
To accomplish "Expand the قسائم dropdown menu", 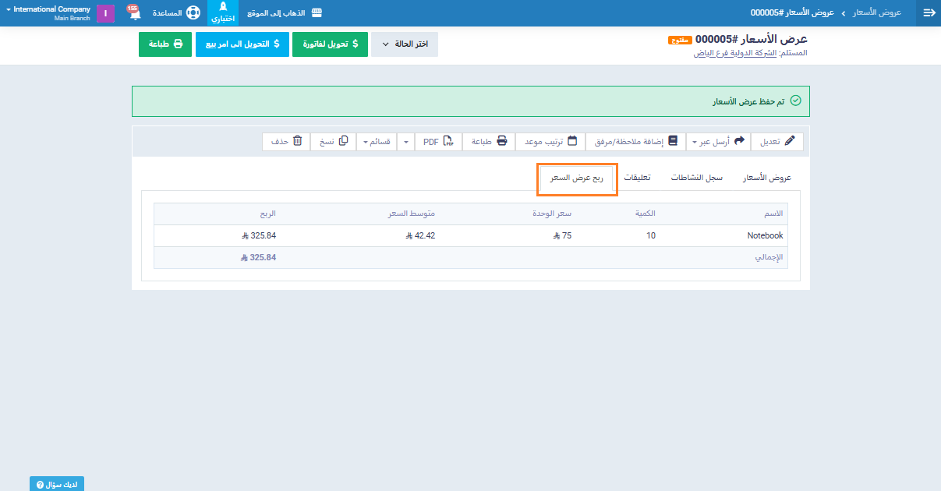I will pyautogui.click(x=377, y=141).
